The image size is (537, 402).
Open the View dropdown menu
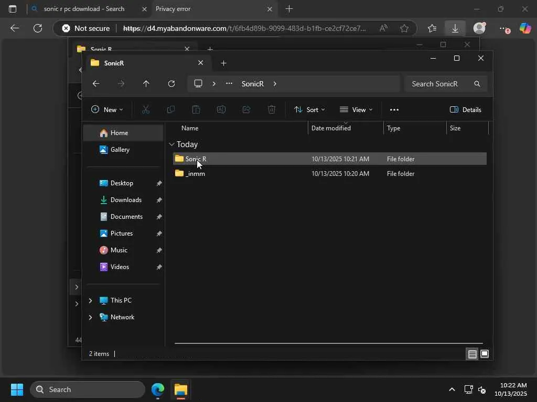click(356, 109)
